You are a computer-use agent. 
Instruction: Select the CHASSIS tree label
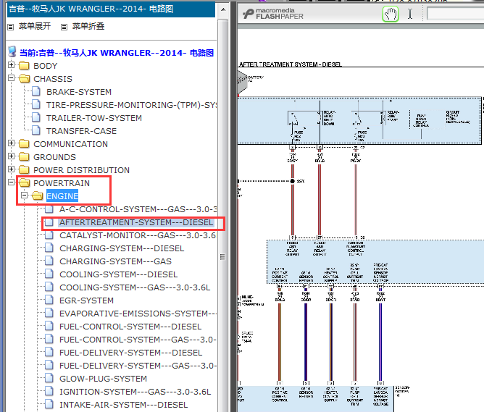click(x=53, y=79)
